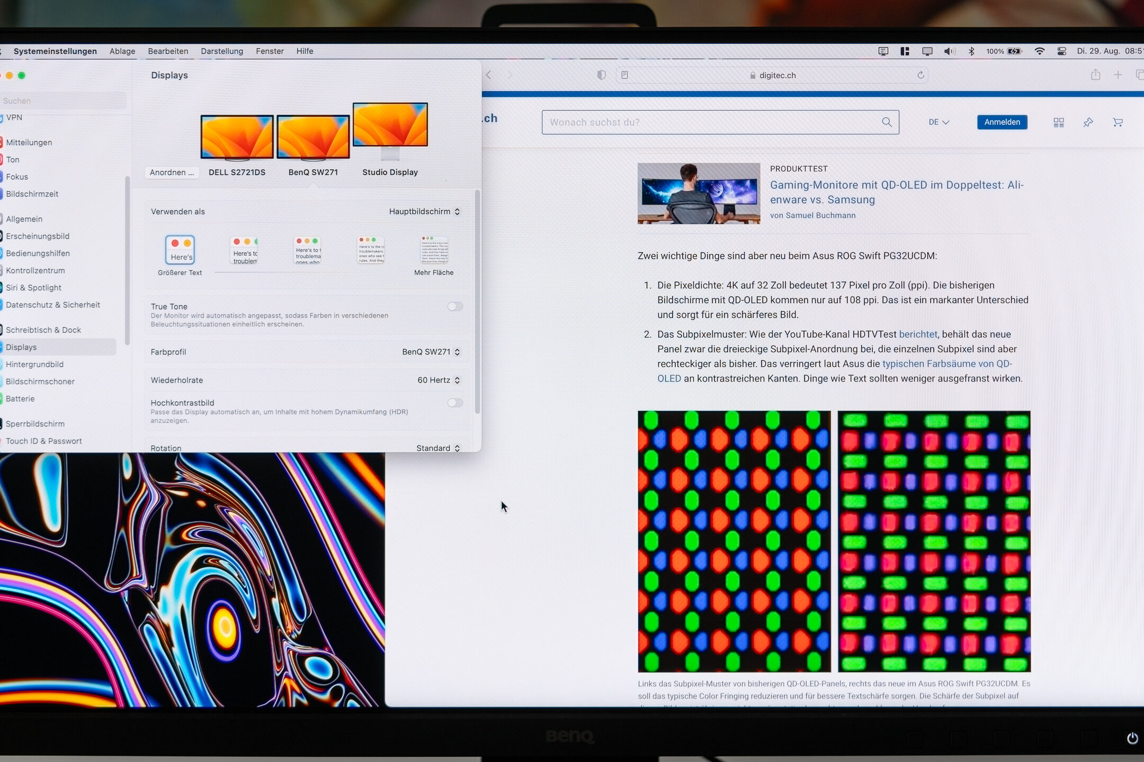This screenshot has width=1144, height=762.
Task: Select the middle resolution scaling option
Action: pyautogui.click(x=307, y=250)
